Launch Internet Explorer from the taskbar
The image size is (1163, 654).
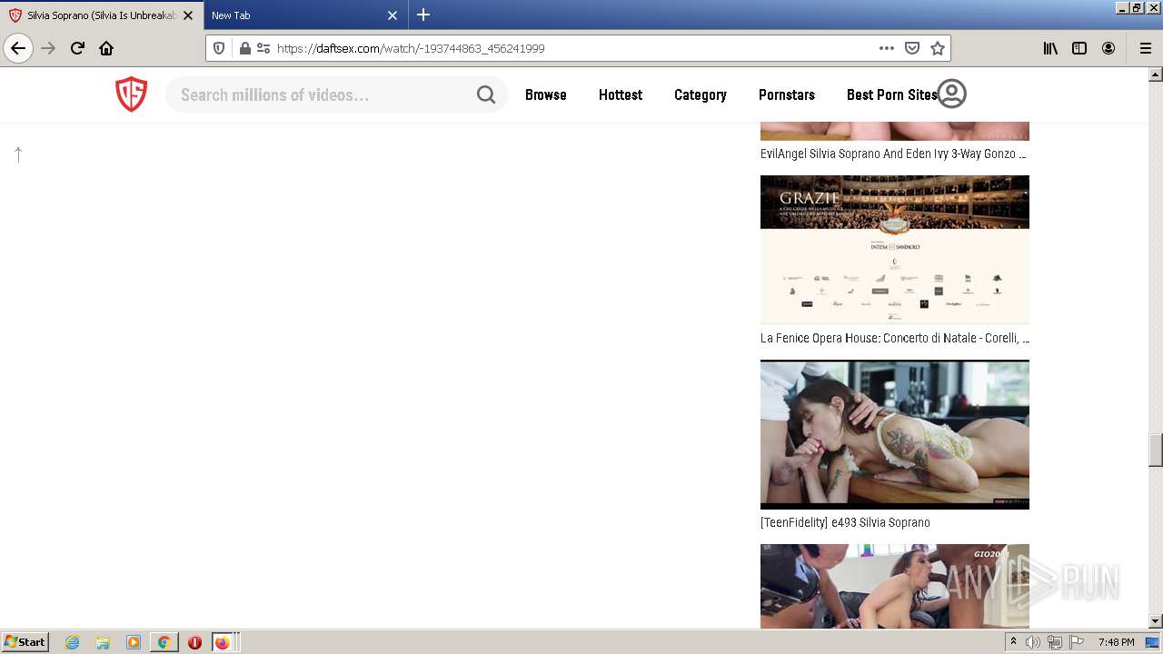[73, 642]
